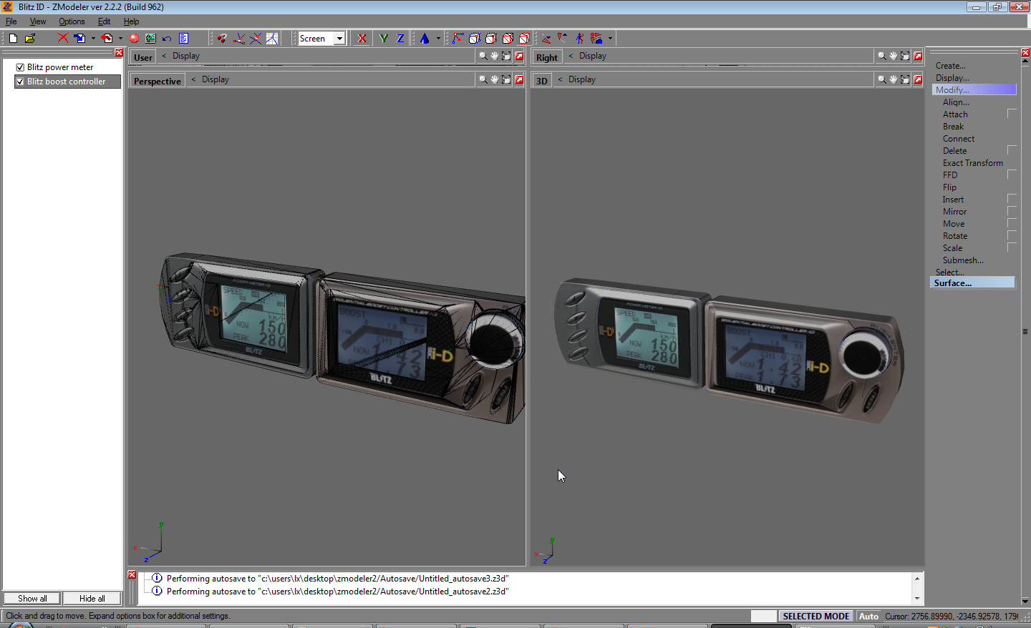Click zoom-extents icon in Right viewport
Image resolution: width=1031 pixels, height=628 pixels.
(x=905, y=56)
